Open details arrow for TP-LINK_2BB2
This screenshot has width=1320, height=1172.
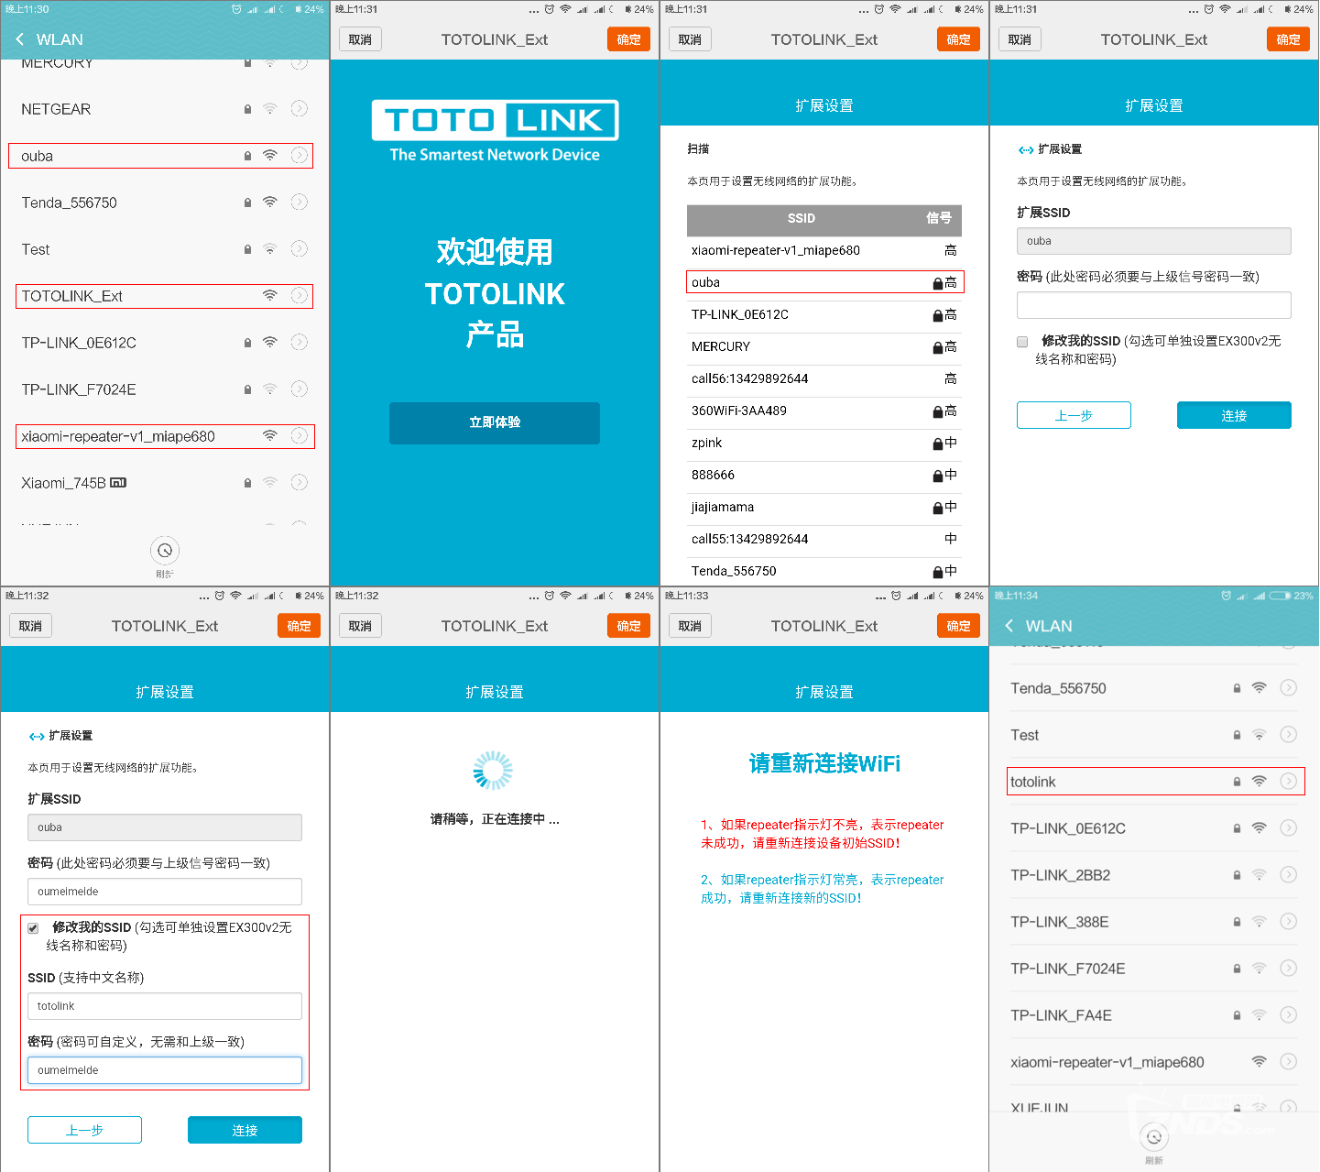1289,874
